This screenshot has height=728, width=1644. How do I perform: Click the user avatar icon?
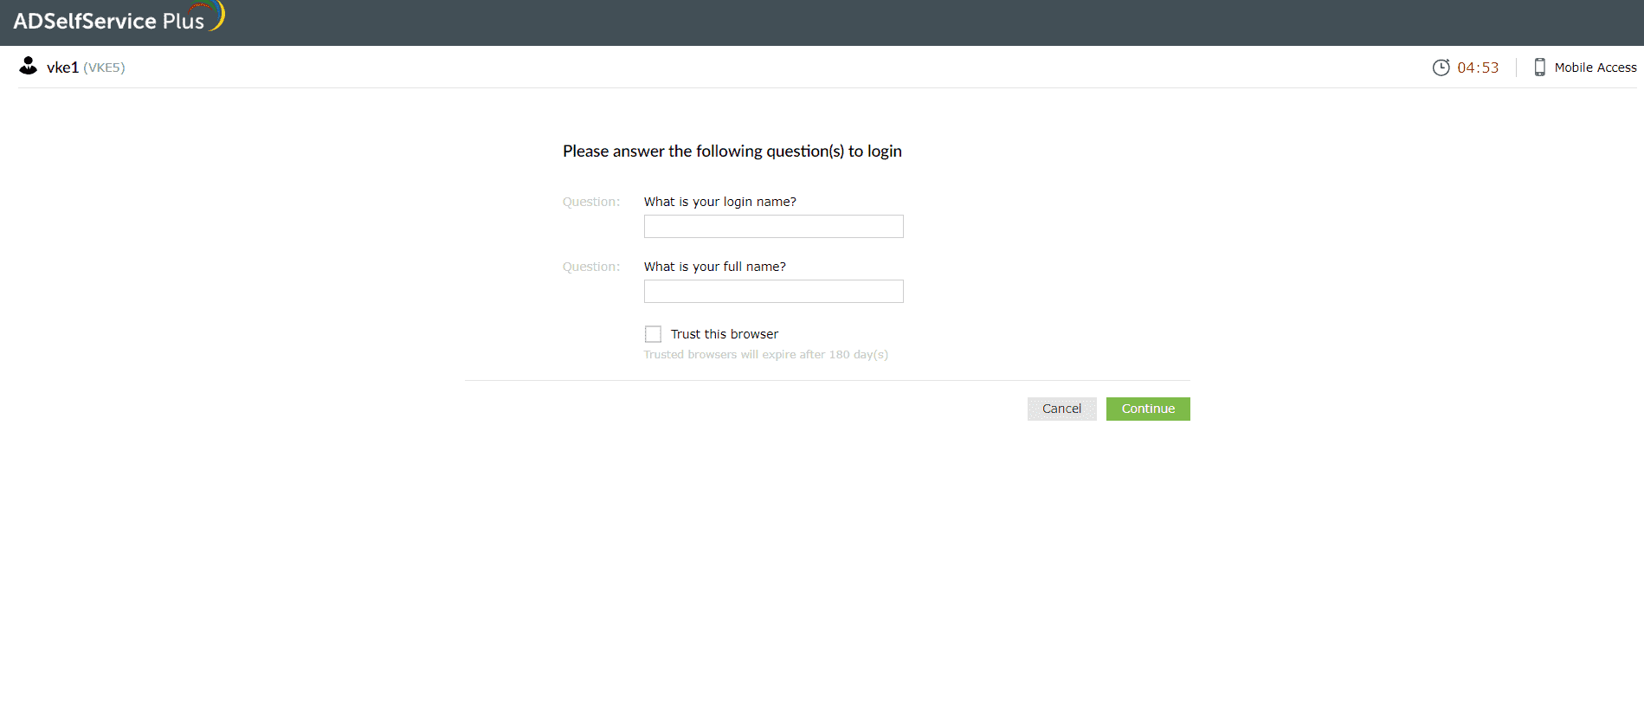(29, 67)
